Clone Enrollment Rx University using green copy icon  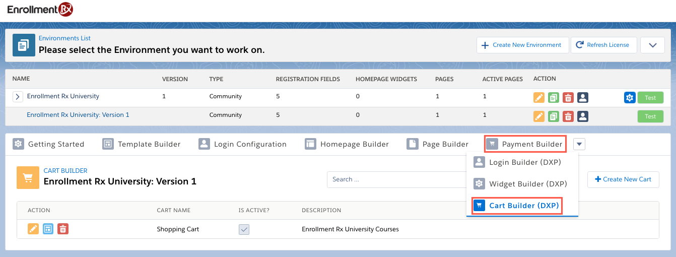pos(554,98)
